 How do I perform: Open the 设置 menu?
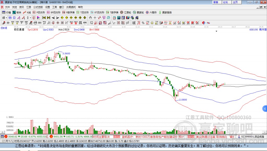47,7
